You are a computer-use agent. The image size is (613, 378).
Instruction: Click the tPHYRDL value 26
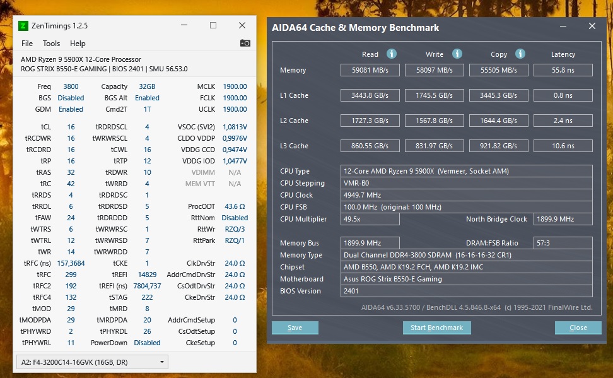147,331
